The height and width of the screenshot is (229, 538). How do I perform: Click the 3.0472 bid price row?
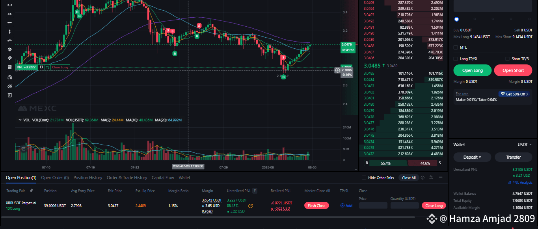403,154
